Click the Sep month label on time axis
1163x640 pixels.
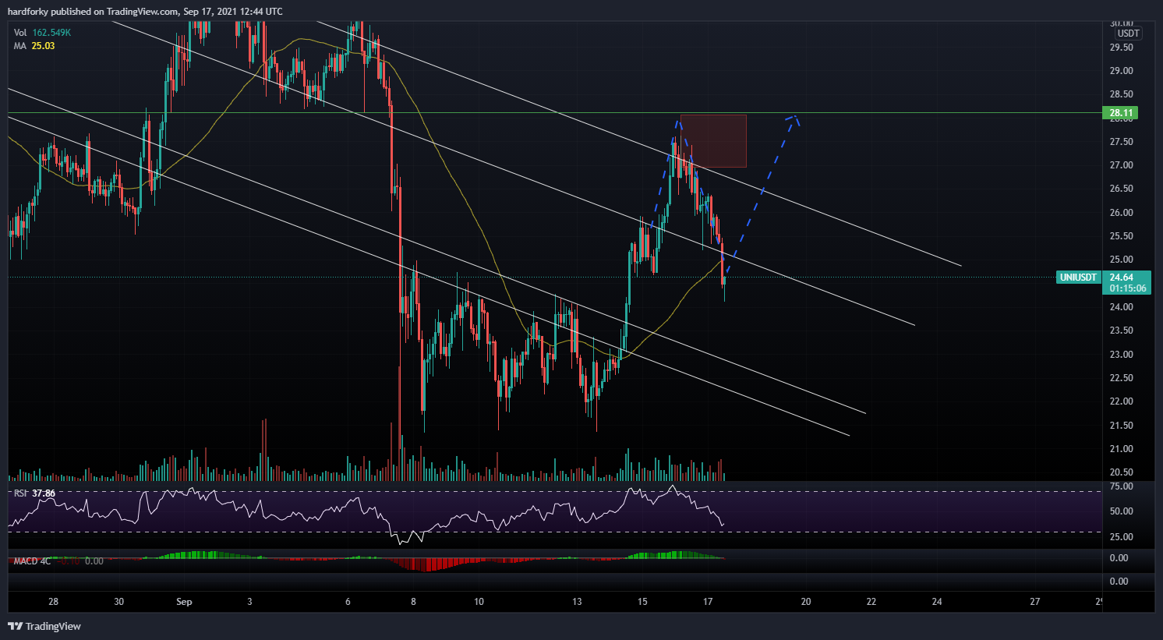click(184, 602)
